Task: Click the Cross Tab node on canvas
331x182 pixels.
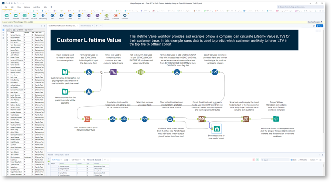Action: tap(87, 119)
